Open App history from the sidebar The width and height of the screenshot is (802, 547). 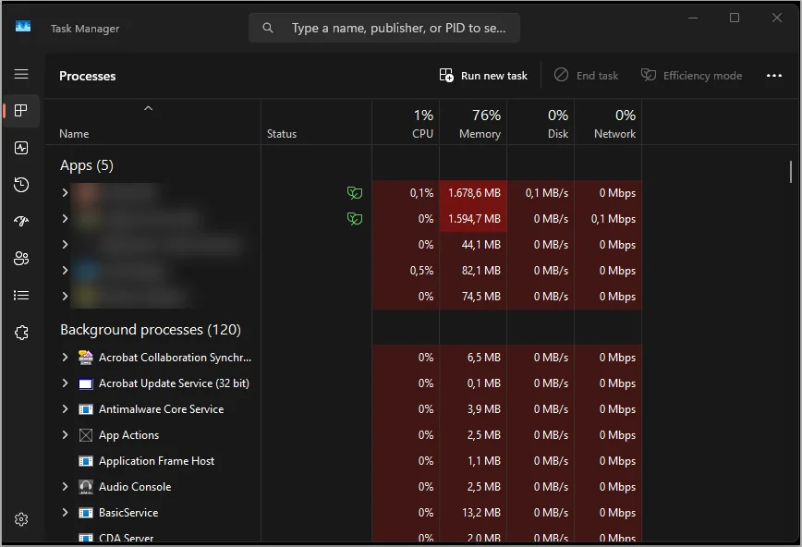[21, 185]
